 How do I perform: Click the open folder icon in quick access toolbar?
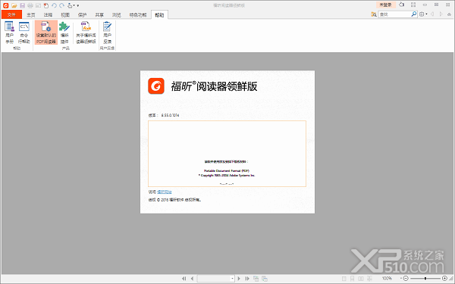[14, 5]
